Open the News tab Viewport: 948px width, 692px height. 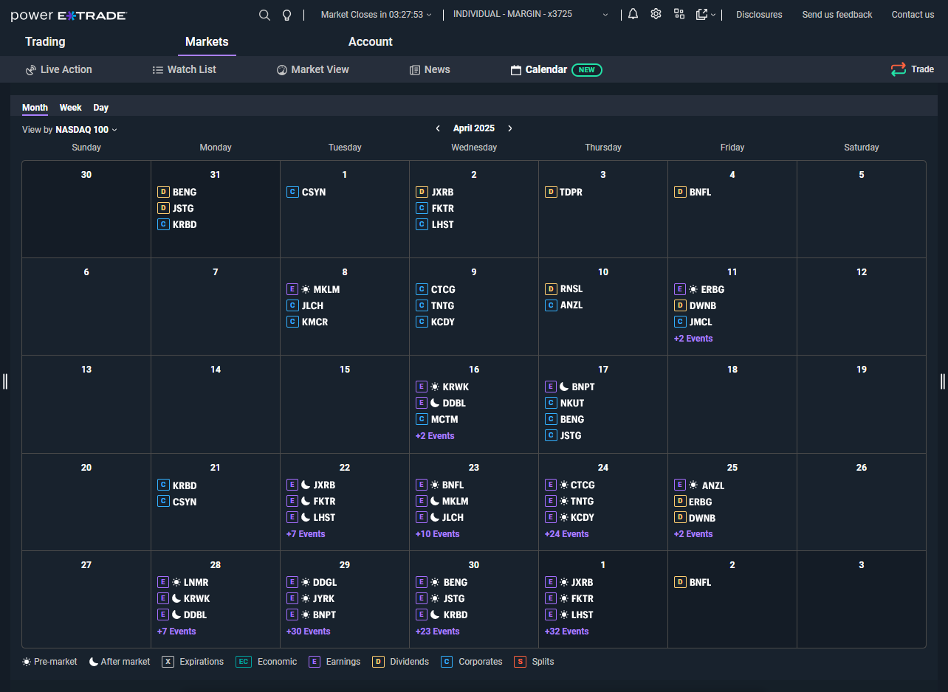click(x=430, y=69)
